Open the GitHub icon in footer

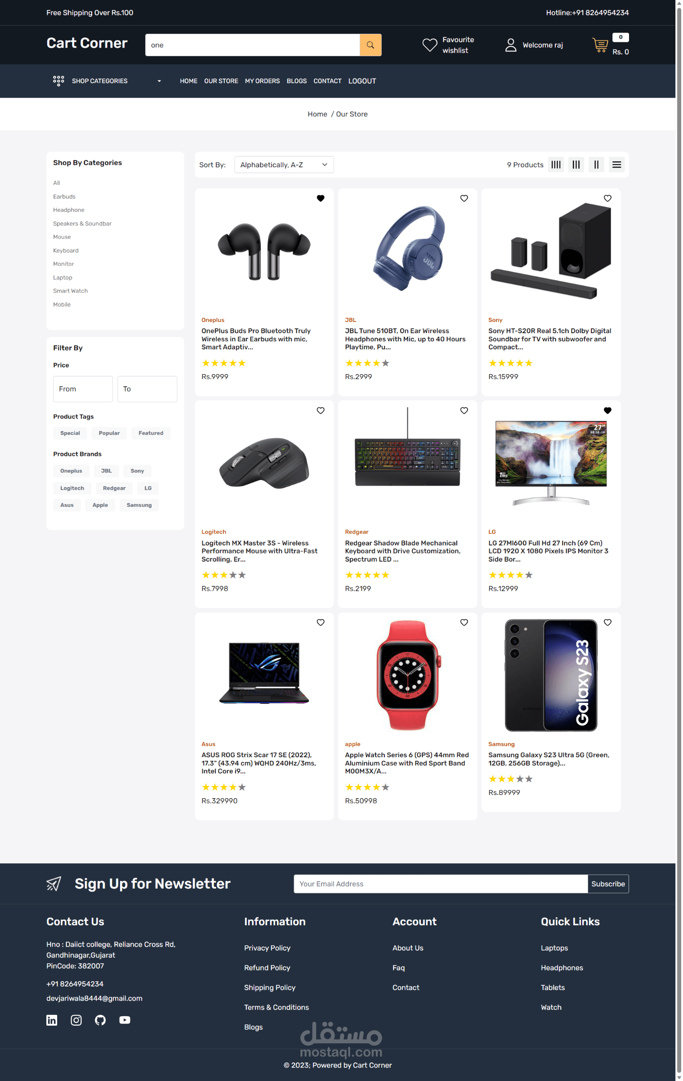click(100, 1020)
